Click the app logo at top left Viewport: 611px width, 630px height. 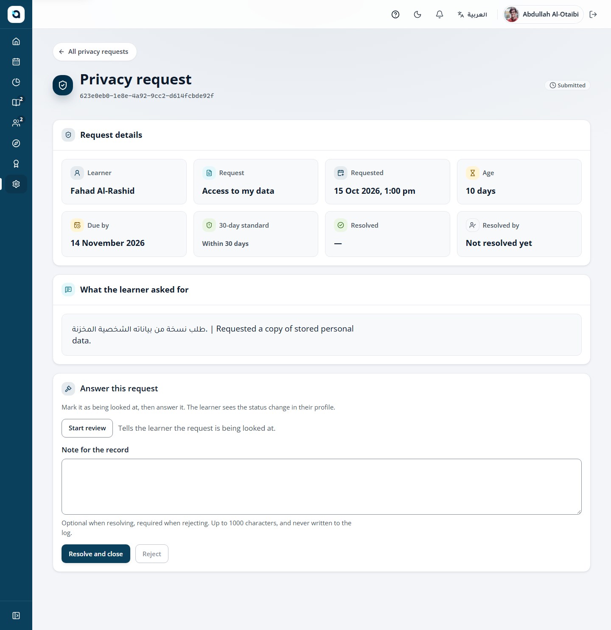tap(16, 14)
